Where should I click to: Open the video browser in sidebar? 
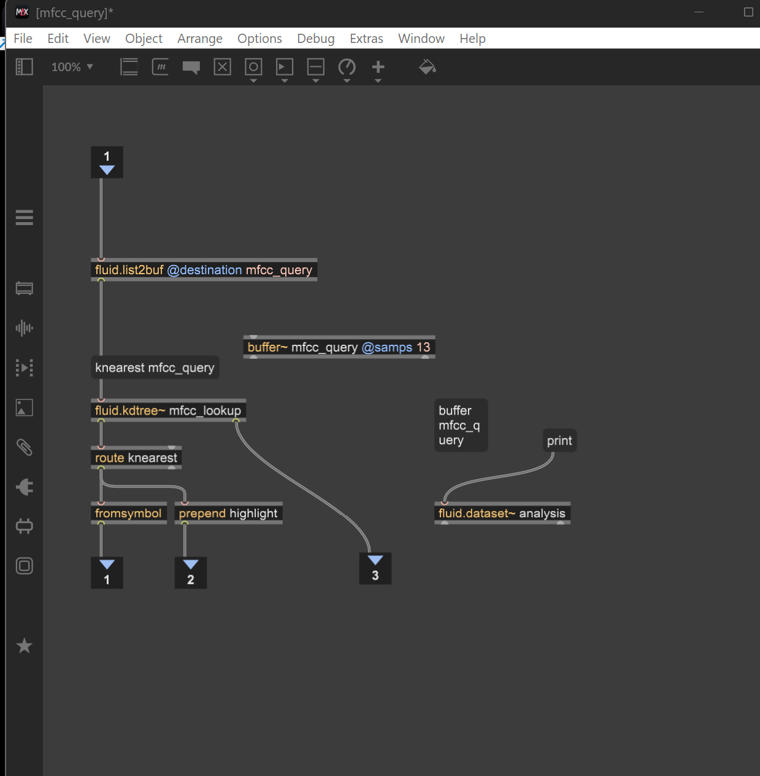click(x=25, y=368)
